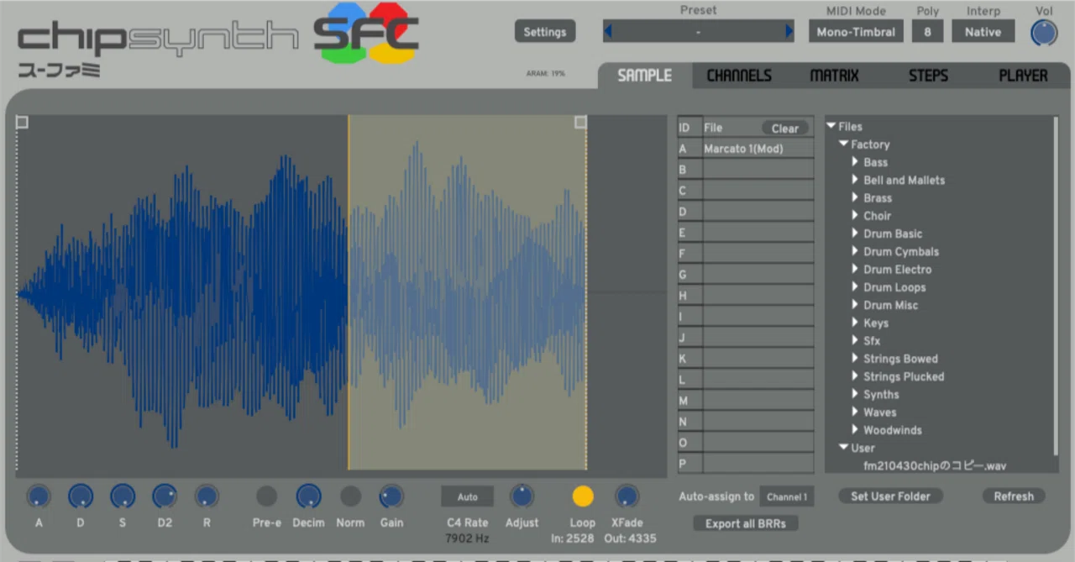
Task: Open the Settings button
Action: tap(545, 32)
